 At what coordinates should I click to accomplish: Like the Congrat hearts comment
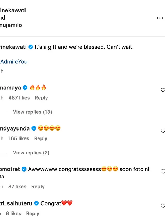(163, 206)
